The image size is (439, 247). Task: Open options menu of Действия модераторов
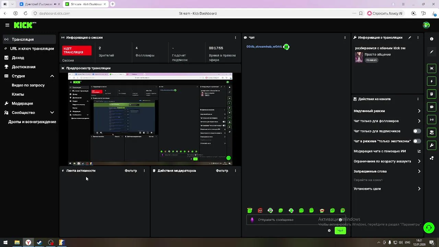point(235,170)
